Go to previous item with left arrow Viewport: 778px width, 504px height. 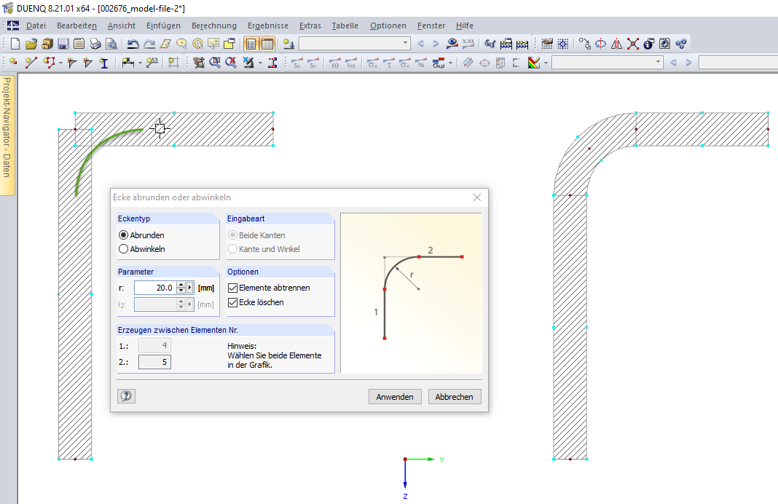click(420, 44)
